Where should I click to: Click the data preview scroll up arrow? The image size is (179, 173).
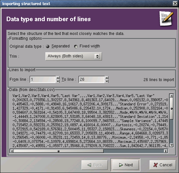coord(171,96)
